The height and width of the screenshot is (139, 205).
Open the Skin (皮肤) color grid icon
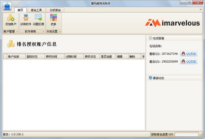click(54, 17)
